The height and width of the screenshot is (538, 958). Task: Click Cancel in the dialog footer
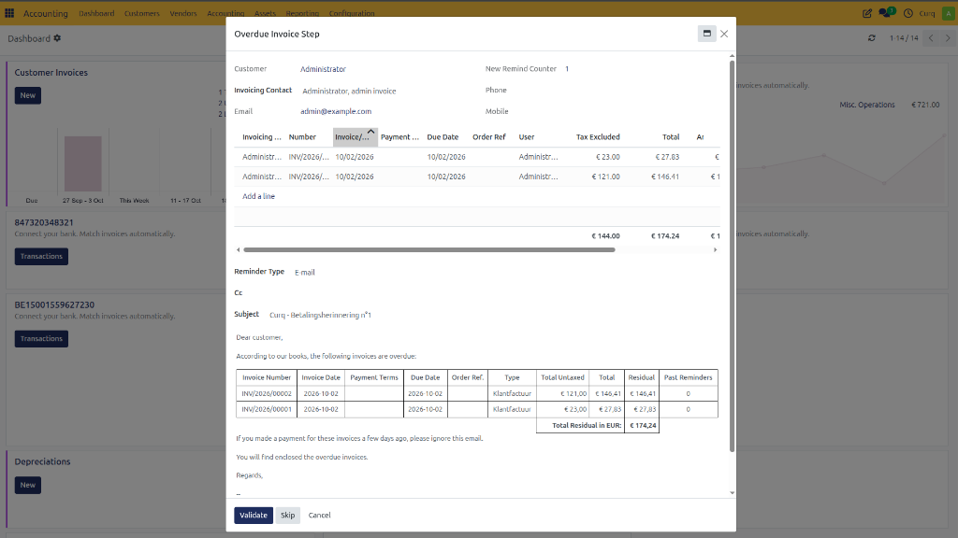pos(320,516)
